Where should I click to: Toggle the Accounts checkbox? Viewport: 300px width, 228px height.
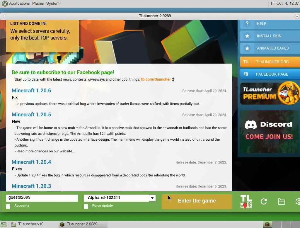coord(8,206)
